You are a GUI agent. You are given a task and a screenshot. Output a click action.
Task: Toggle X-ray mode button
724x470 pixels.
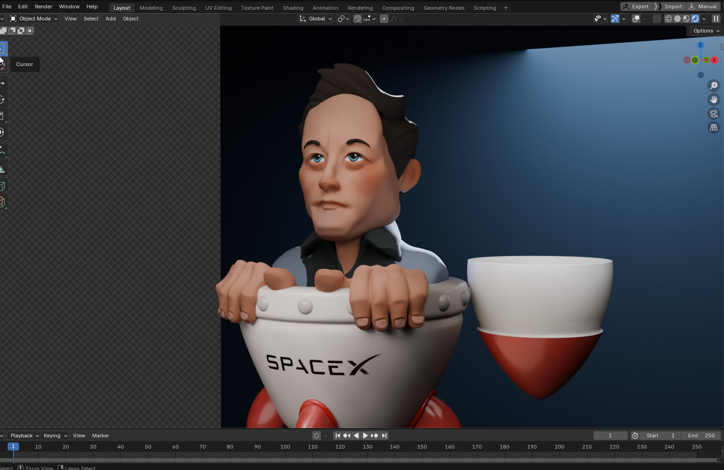(656, 19)
